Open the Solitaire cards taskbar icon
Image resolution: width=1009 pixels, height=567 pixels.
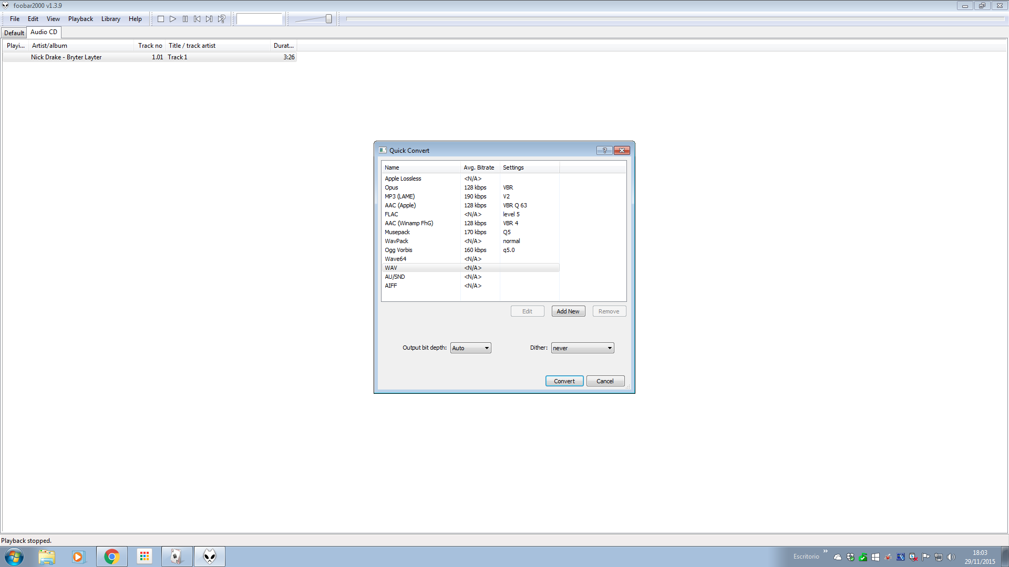pos(177,556)
